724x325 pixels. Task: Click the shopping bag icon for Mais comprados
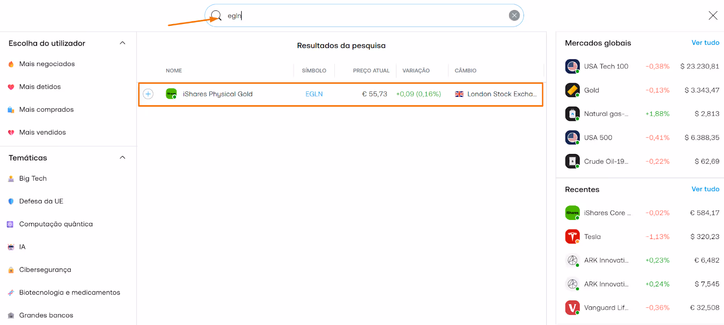tap(11, 110)
